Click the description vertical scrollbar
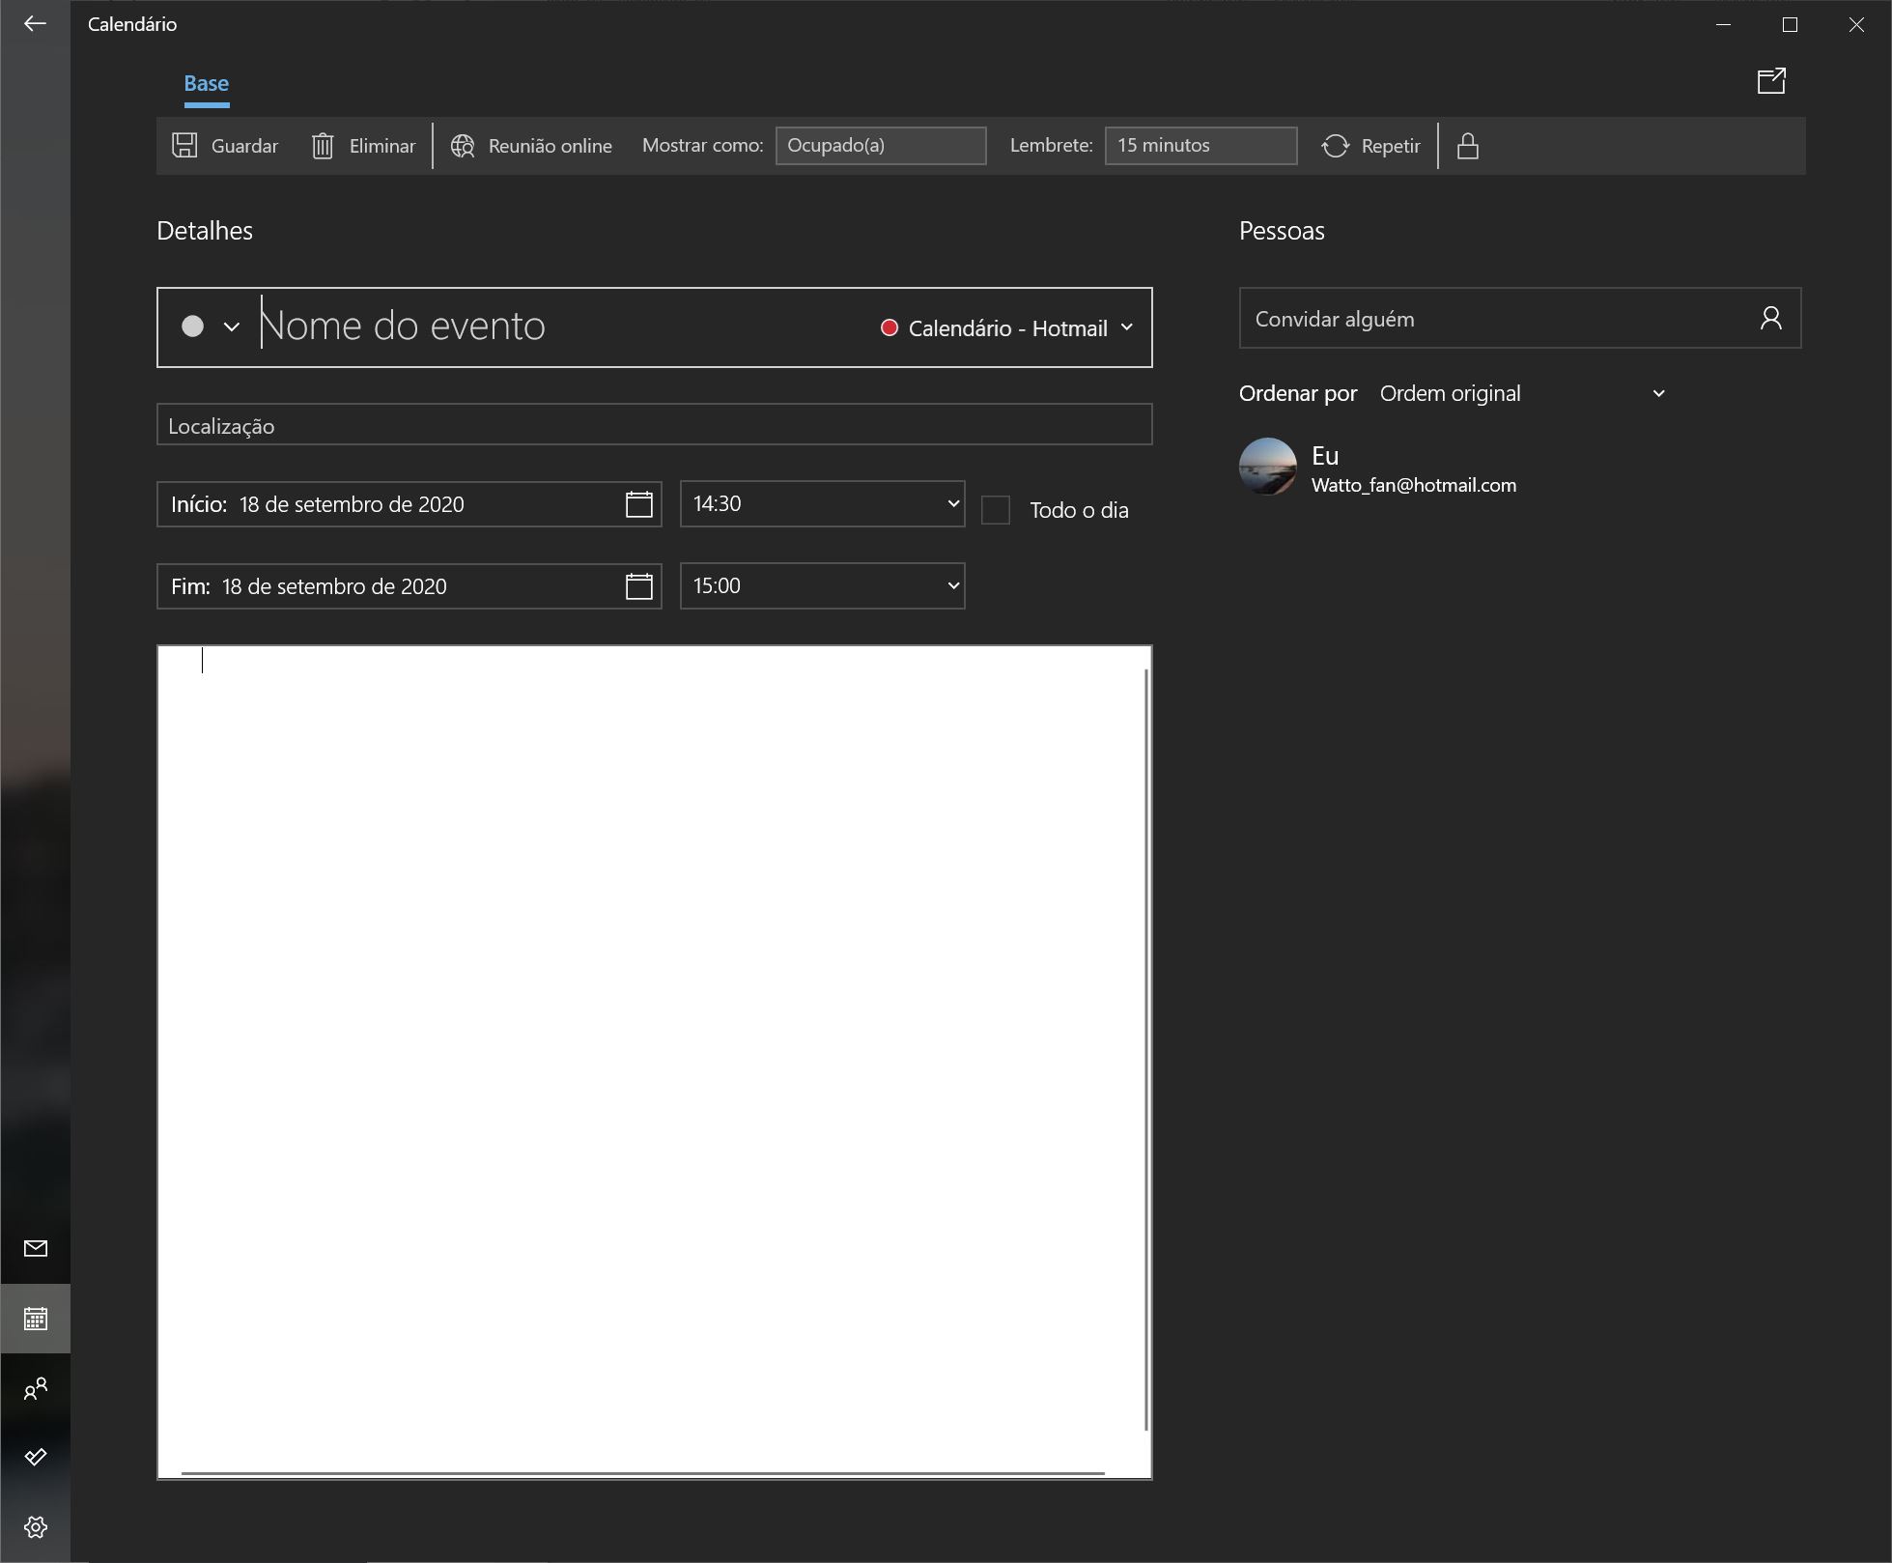1892x1563 pixels. [1146, 1048]
